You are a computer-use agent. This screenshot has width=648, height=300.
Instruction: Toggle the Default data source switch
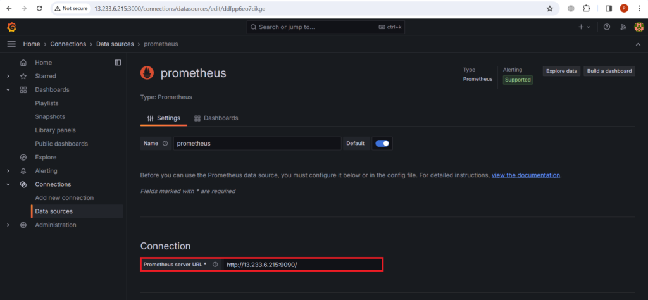click(382, 144)
